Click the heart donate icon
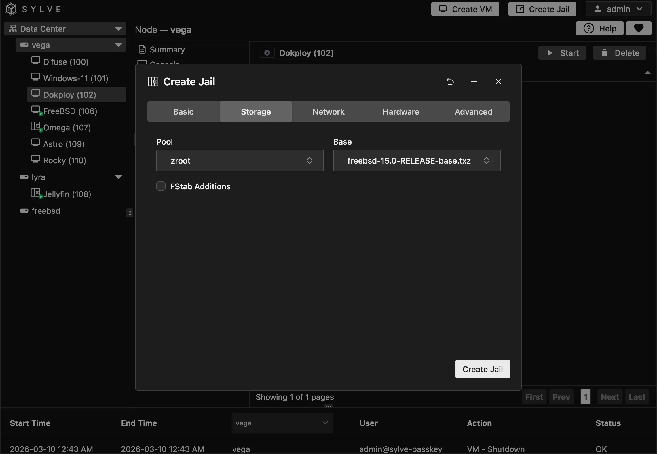The image size is (657, 454). pyautogui.click(x=639, y=28)
